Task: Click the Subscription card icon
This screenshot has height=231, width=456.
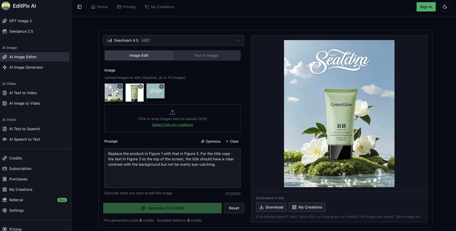Action: [x=5, y=169]
